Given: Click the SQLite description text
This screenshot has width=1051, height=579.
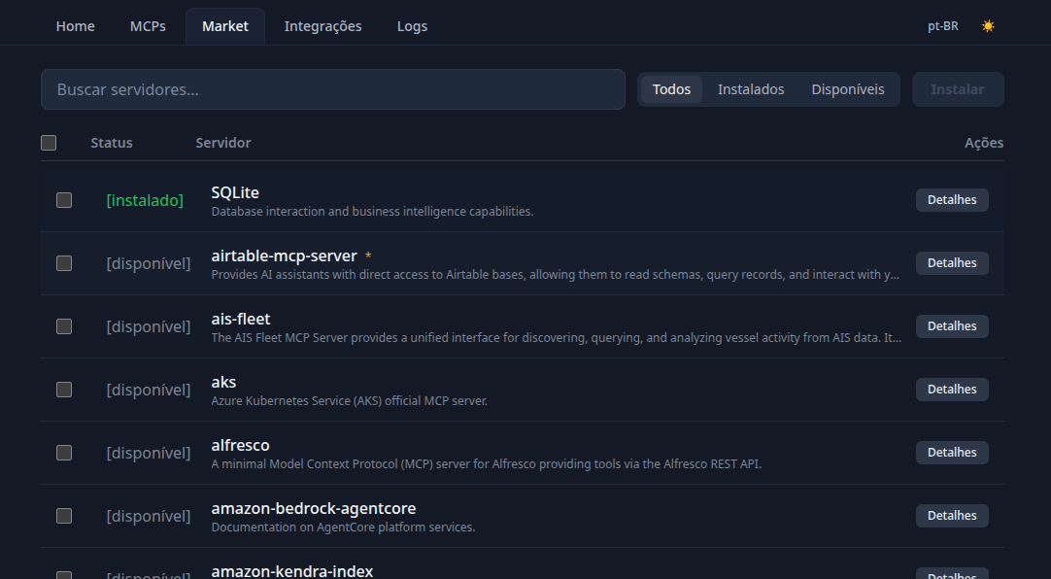Looking at the screenshot, I should coord(372,211).
